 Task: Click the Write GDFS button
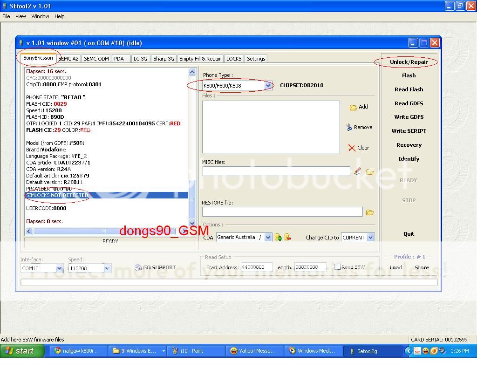click(x=409, y=117)
